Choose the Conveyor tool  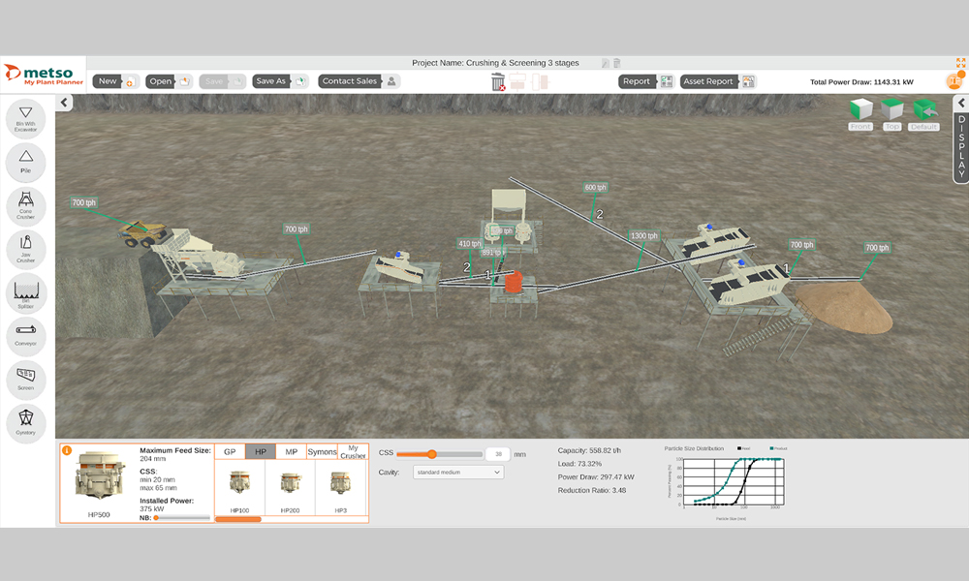[26, 336]
